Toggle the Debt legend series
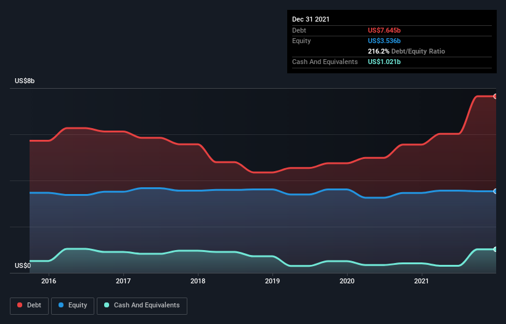The image size is (506, 324). [x=30, y=306]
